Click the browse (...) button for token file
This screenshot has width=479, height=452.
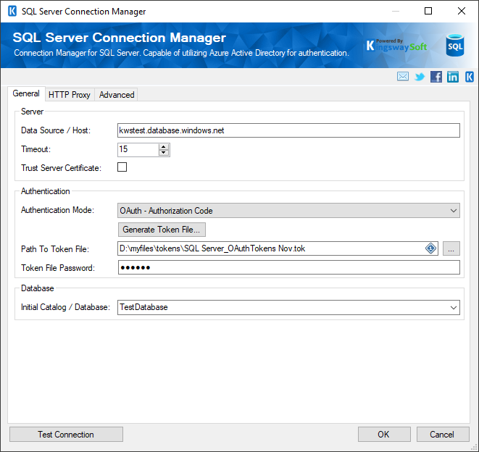451,248
